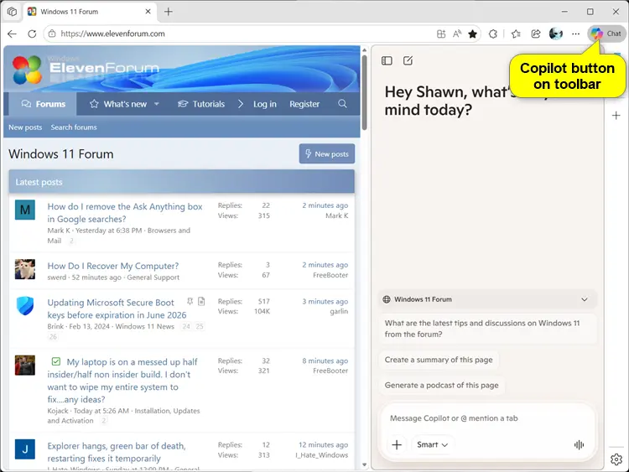Open New posts sub-navigation link
629x472 pixels.
click(25, 127)
